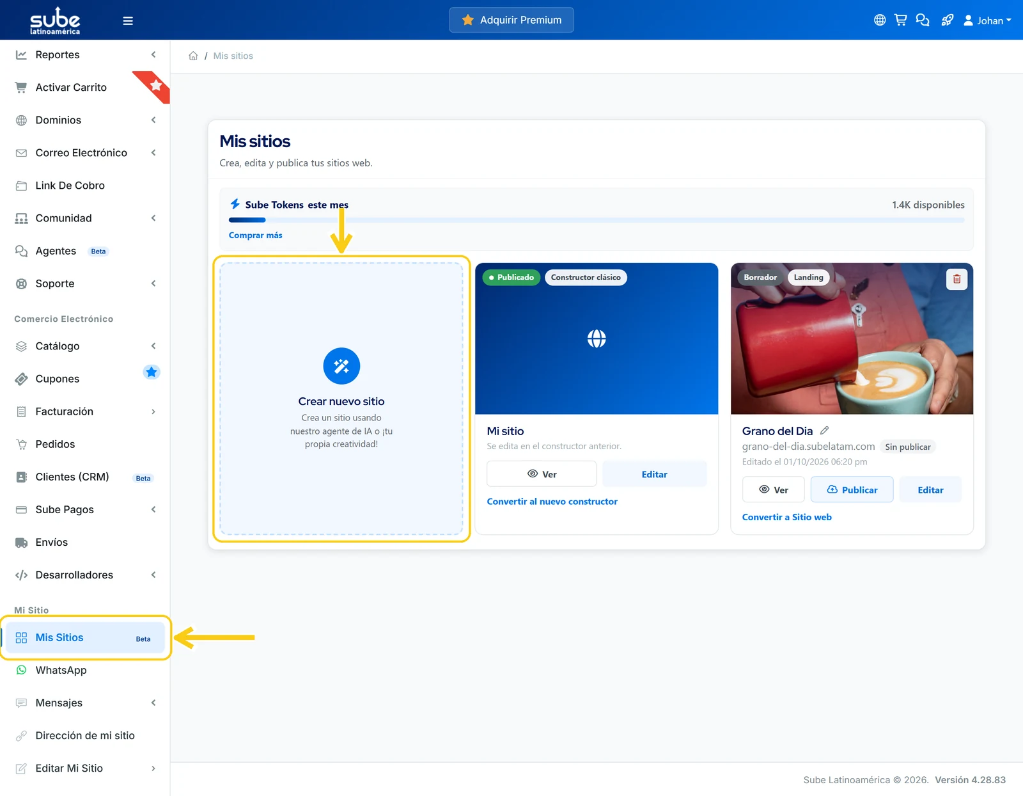Expand the Reportes menu chevron

pos(153,54)
